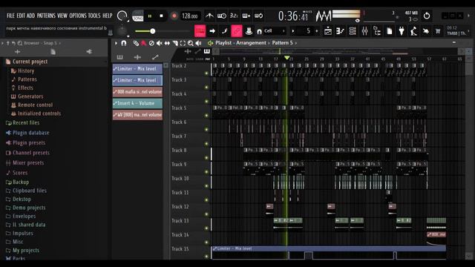Select the slip tool in playlist
The image size is (475, 267).
[167, 43]
